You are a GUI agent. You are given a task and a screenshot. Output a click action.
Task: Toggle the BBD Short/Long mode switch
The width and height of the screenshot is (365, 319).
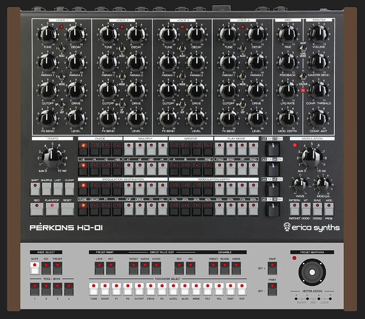[303, 48]
